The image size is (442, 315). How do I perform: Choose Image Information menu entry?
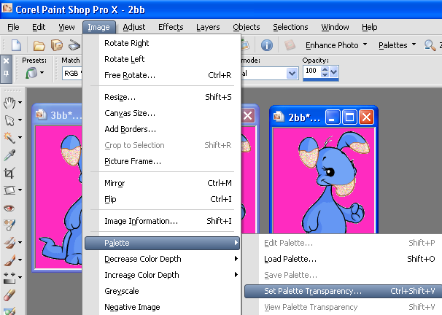(x=163, y=221)
